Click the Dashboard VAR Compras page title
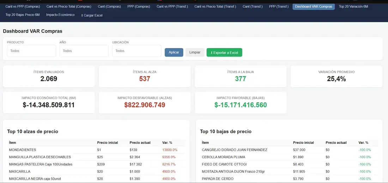This screenshot has height=183, width=388. (x=33, y=31)
